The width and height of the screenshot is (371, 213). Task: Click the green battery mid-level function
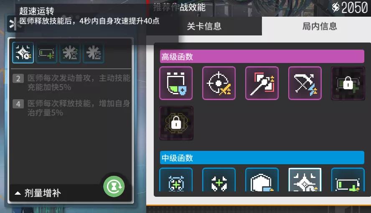tap(348, 180)
